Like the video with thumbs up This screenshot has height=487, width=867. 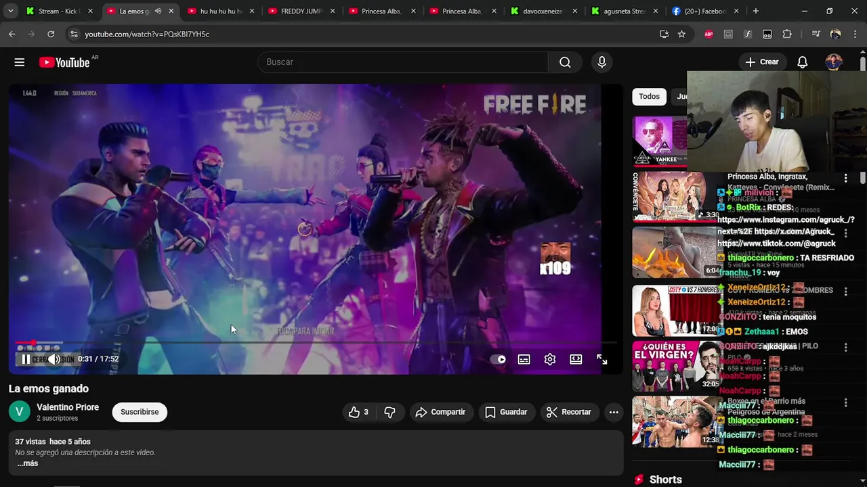(358, 412)
